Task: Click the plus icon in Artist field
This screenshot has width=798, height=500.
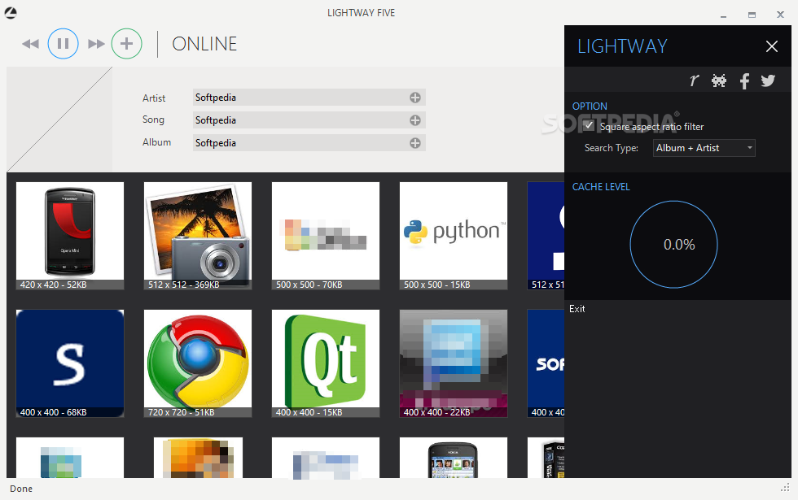Action: [415, 98]
